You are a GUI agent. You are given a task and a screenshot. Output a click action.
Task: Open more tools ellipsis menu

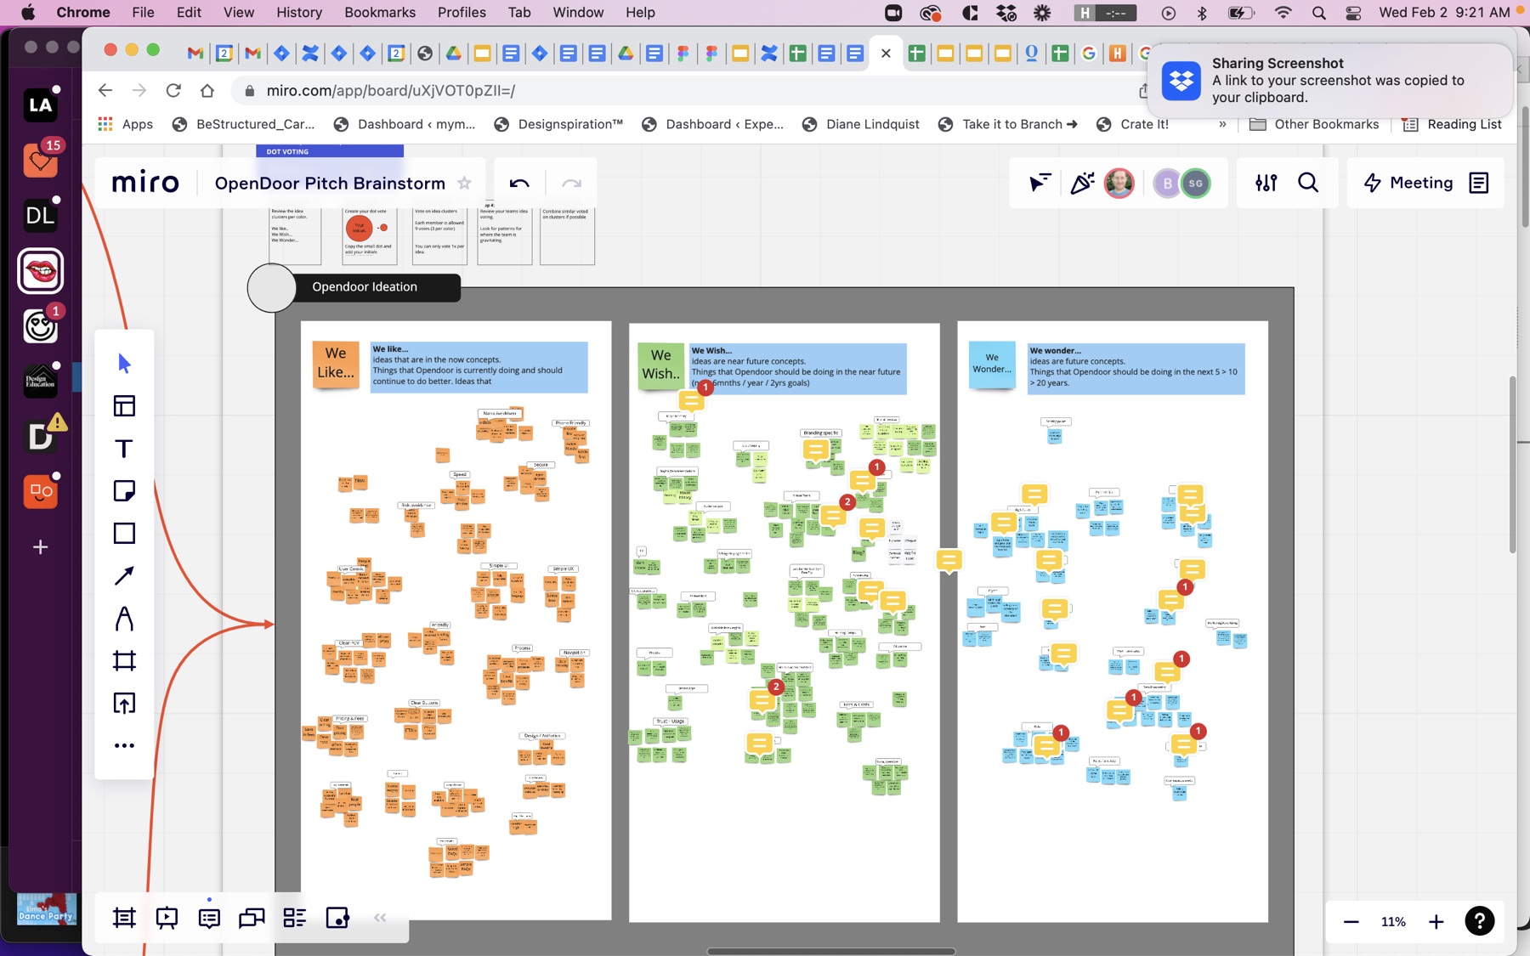pos(124,746)
